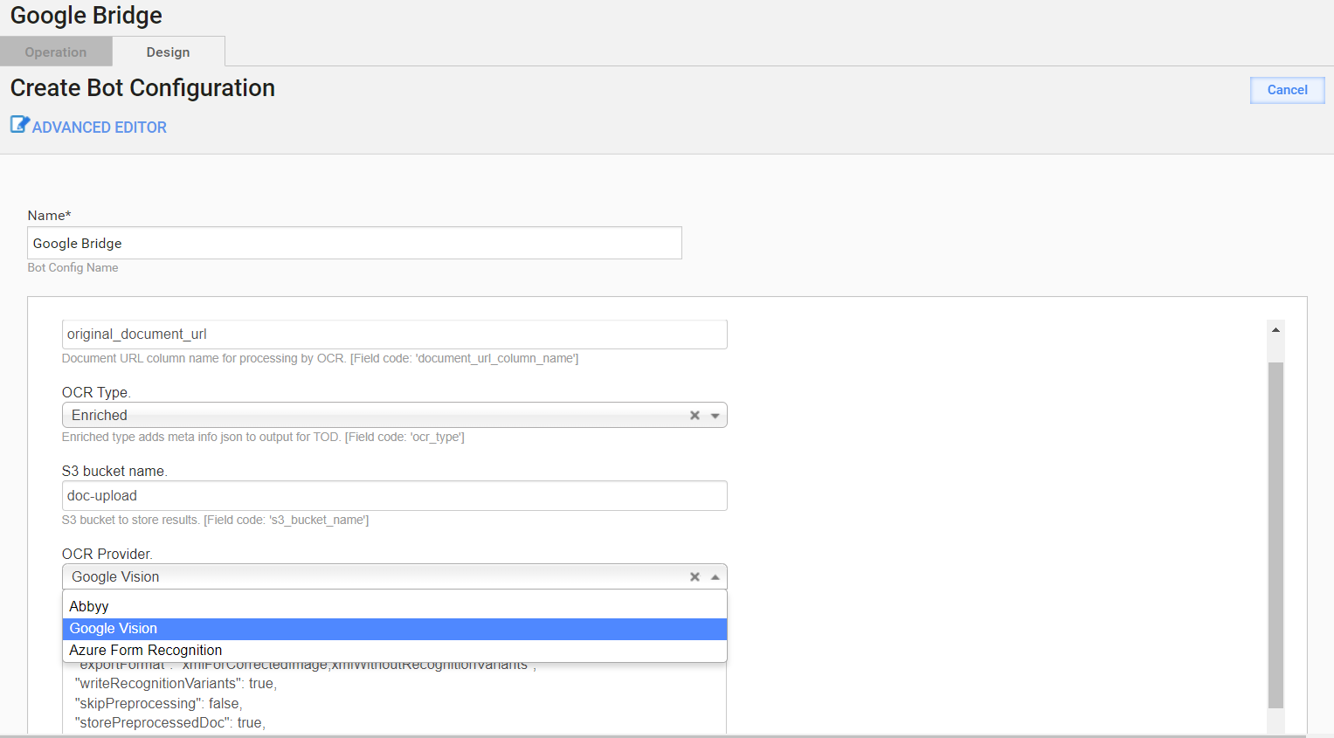Click the "writeRecognitionVariants": true line

pos(176,684)
